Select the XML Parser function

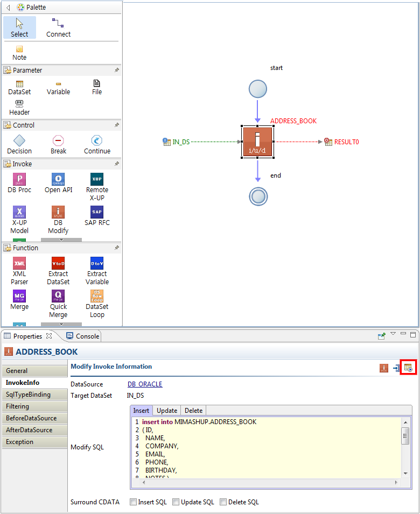pyautogui.click(x=19, y=271)
